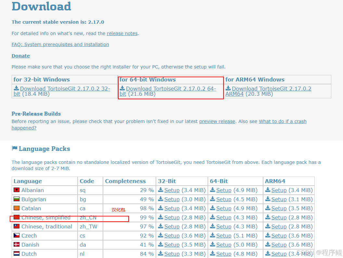Screen dimensions: 343x258
Task: Download Czech 64-Bit Setup language pack
Action: pyautogui.click(x=224, y=236)
